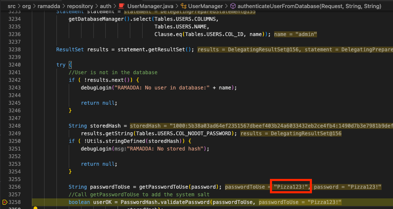393x209 pixels.
Task: Click the closing brace on line 3246
Action: (x=70, y=110)
